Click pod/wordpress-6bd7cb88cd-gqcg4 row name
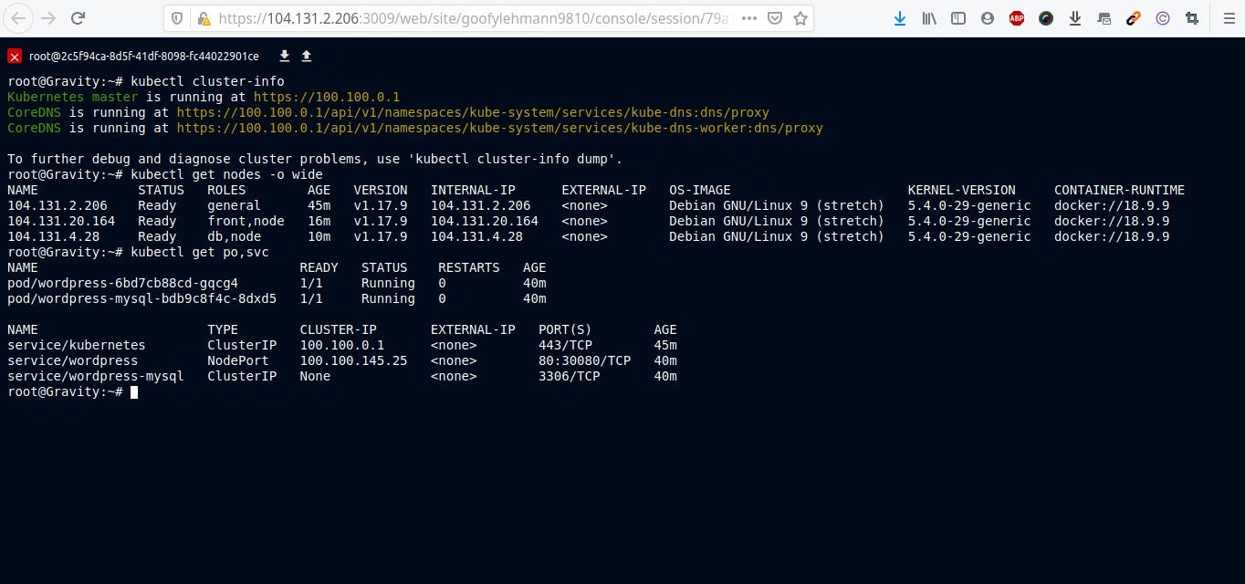1245x584 pixels. pos(122,283)
